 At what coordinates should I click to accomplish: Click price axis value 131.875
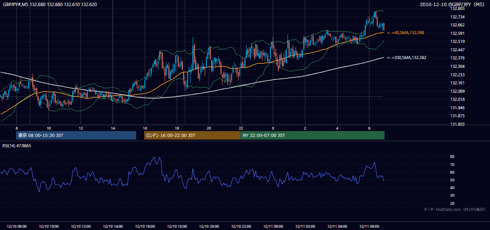(x=457, y=116)
